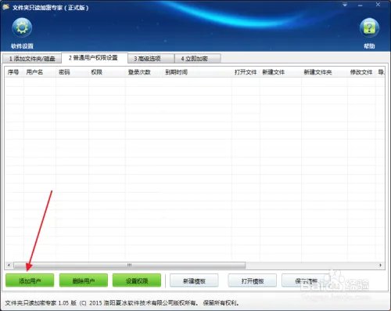Click the 用户名 column header
Viewport: 391px width, 311px height.
(40, 72)
